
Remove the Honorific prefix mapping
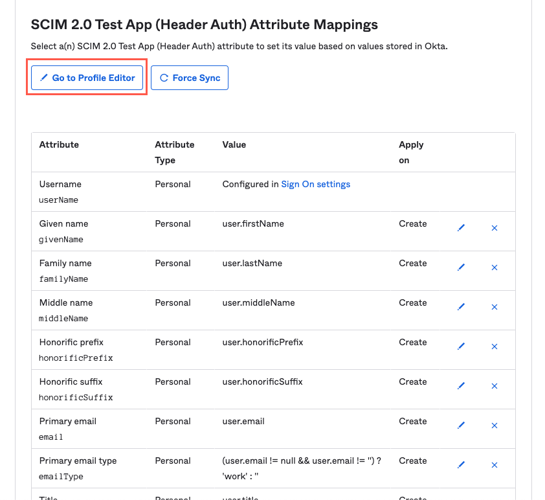pyautogui.click(x=495, y=347)
